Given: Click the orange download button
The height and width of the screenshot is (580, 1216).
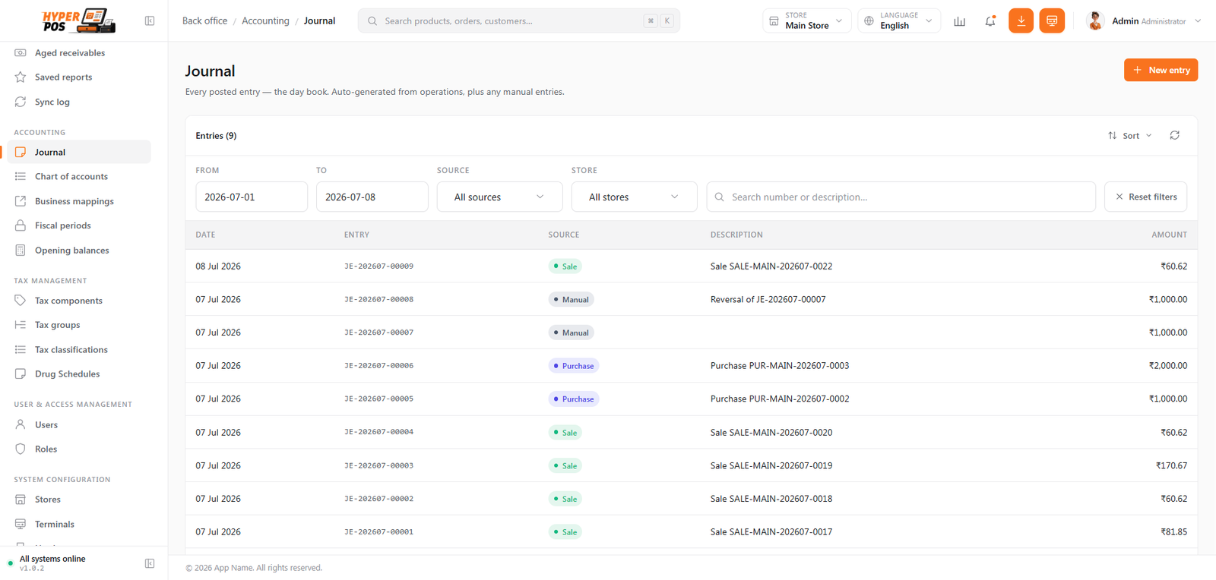Looking at the screenshot, I should pyautogui.click(x=1021, y=20).
